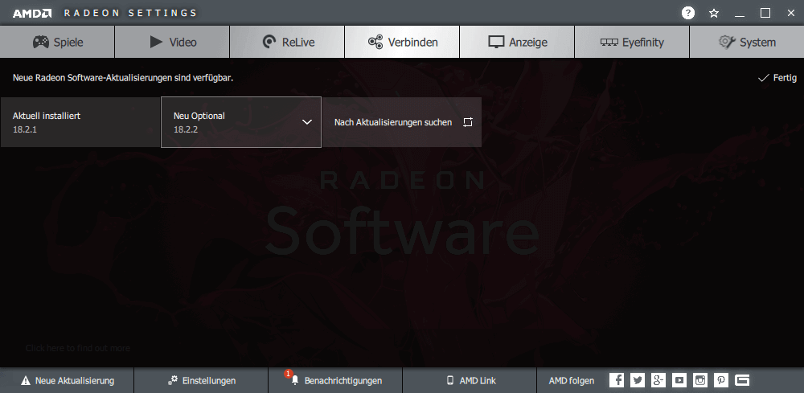Go to the Anzeige tab
The image size is (804, 393).
517,42
